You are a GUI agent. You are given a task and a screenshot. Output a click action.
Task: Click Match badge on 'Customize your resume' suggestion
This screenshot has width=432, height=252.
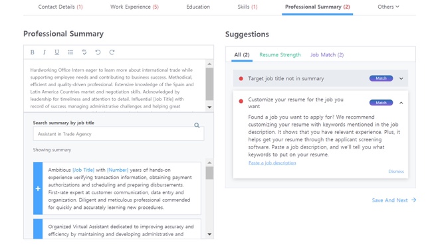(381, 103)
